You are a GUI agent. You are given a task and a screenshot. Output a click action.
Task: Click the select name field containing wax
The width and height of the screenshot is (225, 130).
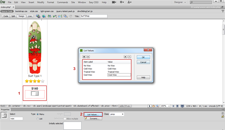pyautogui.click(x=16, y=119)
